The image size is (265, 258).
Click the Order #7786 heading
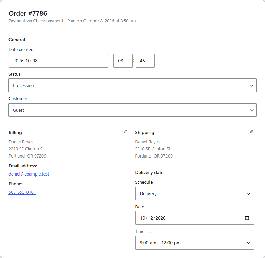28,13
